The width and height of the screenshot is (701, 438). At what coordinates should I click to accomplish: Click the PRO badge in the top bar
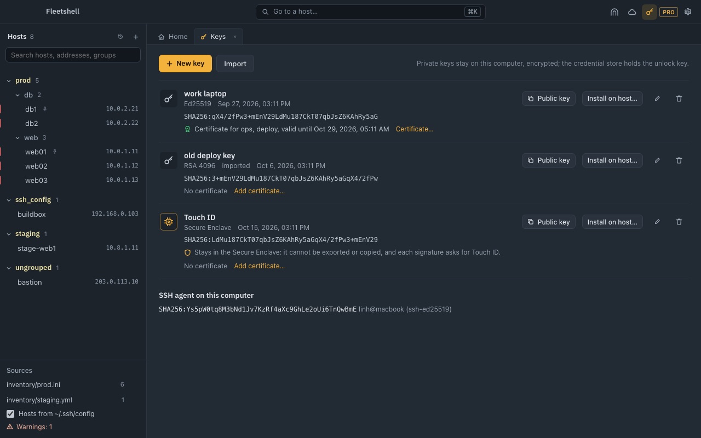[x=669, y=12]
